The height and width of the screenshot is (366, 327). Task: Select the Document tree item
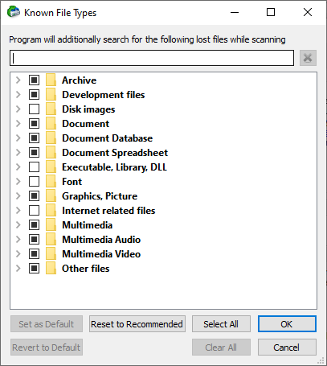86,124
